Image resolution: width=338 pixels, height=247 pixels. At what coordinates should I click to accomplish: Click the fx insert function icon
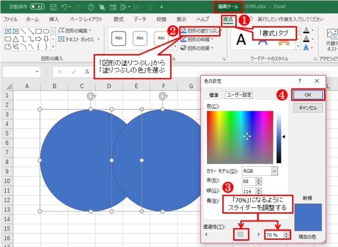pyautogui.click(x=87, y=72)
